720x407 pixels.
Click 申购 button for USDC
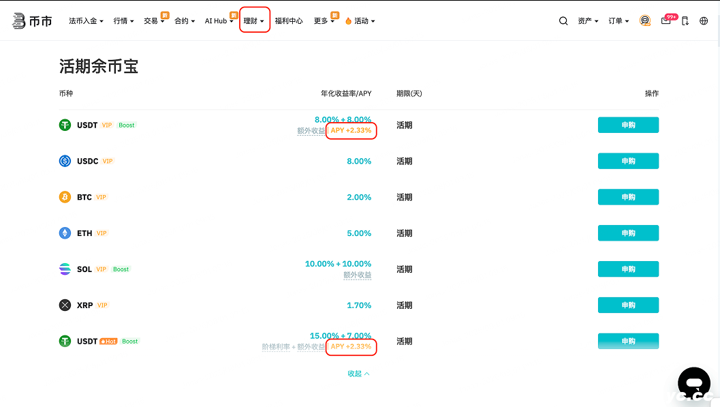[x=628, y=161]
